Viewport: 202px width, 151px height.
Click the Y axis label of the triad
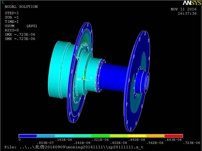[x=85, y=70]
